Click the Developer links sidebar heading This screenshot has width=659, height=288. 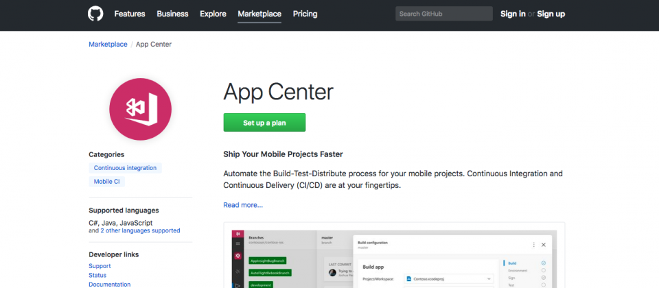point(113,254)
